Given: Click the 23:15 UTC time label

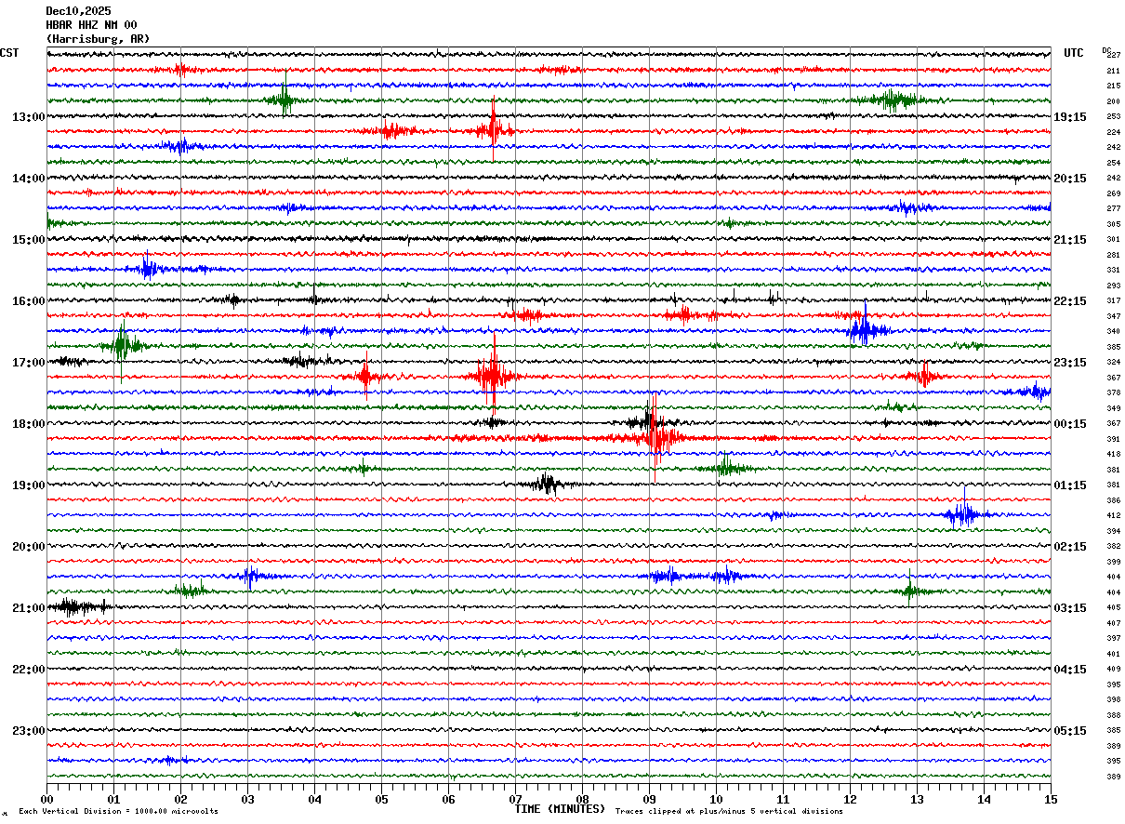Looking at the screenshot, I should pos(1070,363).
